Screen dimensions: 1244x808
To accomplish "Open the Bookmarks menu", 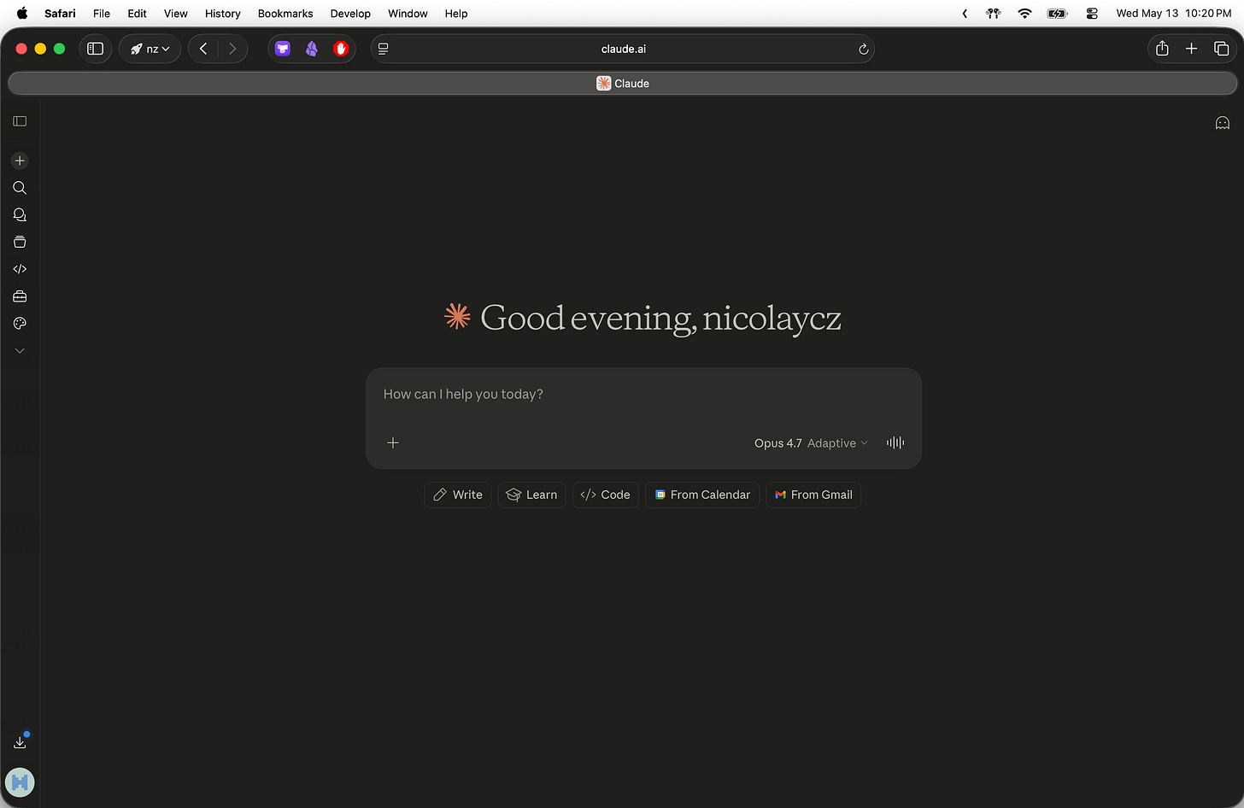I will point(285,14).
